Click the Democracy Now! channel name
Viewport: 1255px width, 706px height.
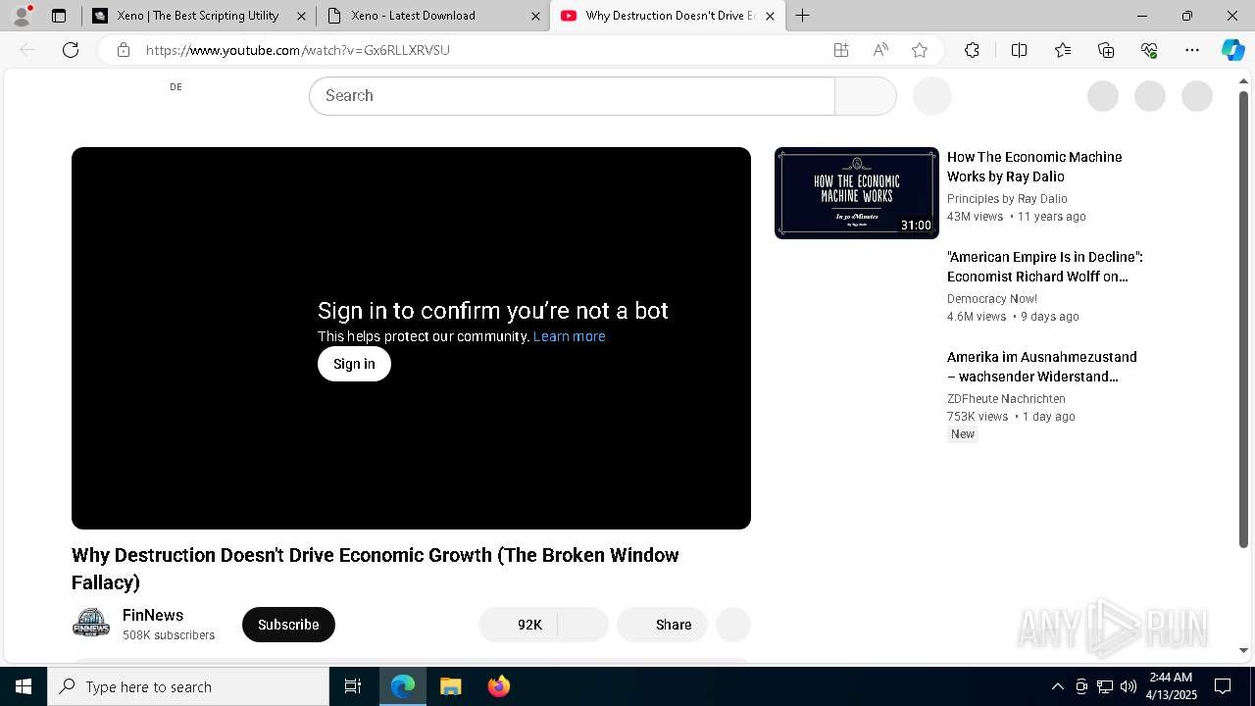pyautogui.click(x=992, y=299)
